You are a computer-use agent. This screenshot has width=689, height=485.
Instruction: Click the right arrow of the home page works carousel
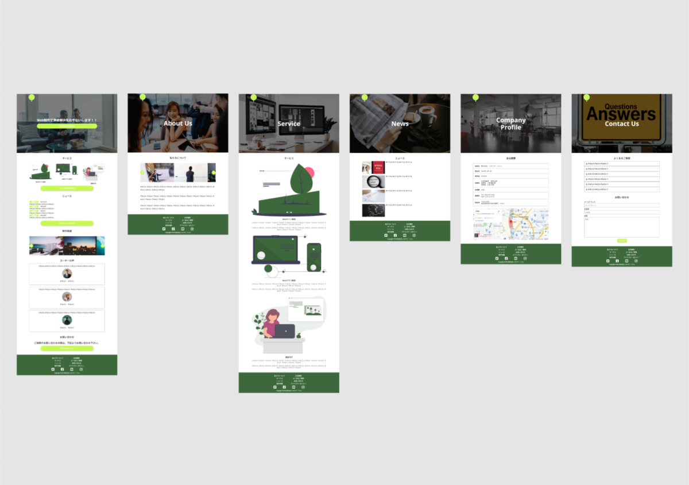tap(103, 245)
